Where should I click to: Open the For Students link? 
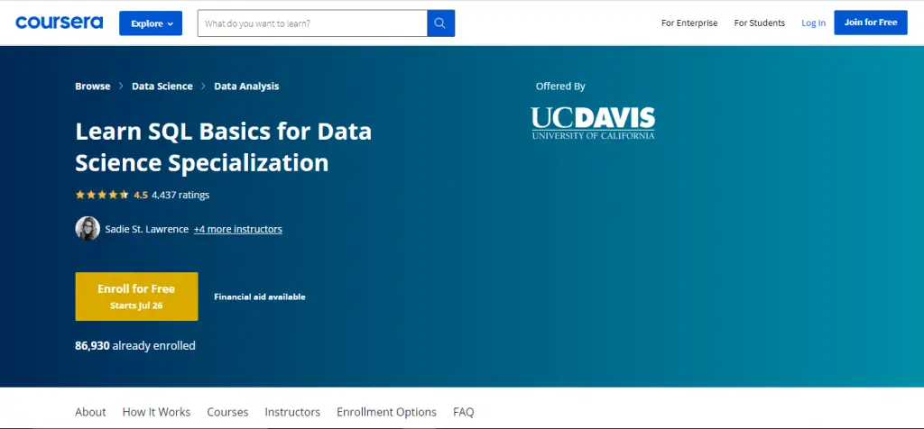click(759, 23)
